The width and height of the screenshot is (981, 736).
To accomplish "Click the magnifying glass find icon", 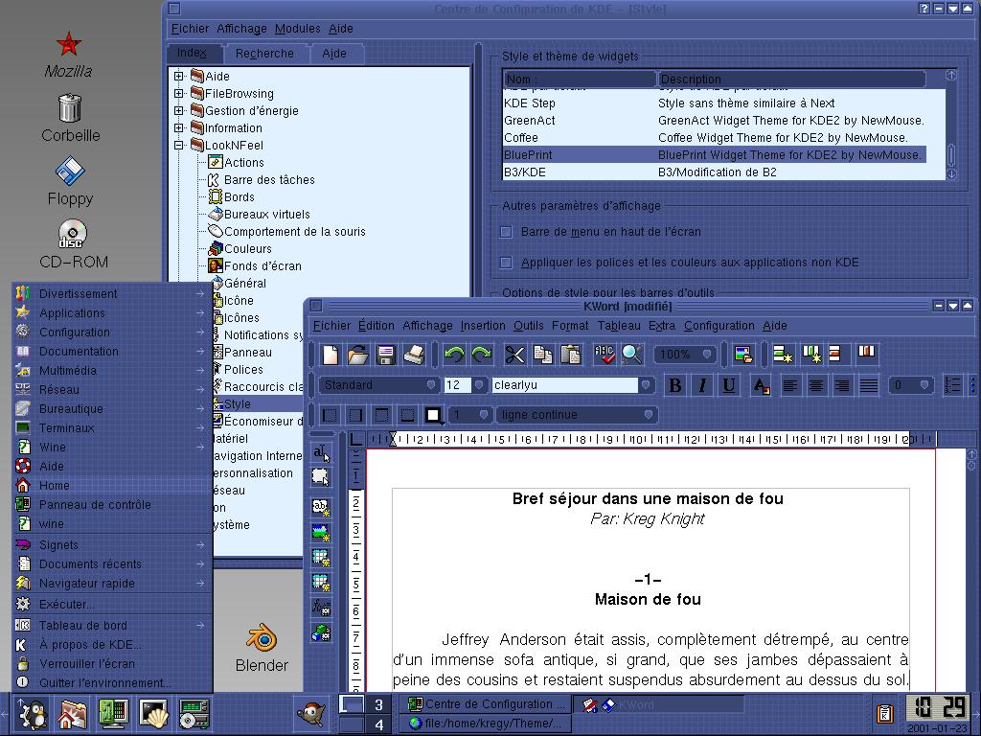I will tap(632, 355).
